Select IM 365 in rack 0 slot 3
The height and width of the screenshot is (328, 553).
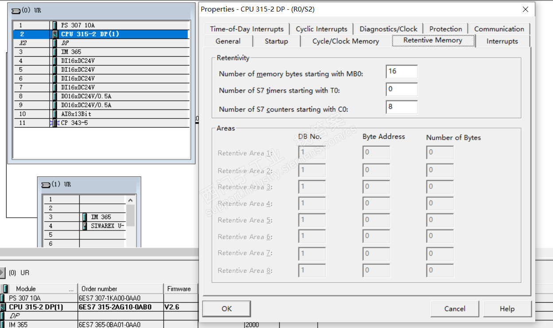tap(102, 52)
